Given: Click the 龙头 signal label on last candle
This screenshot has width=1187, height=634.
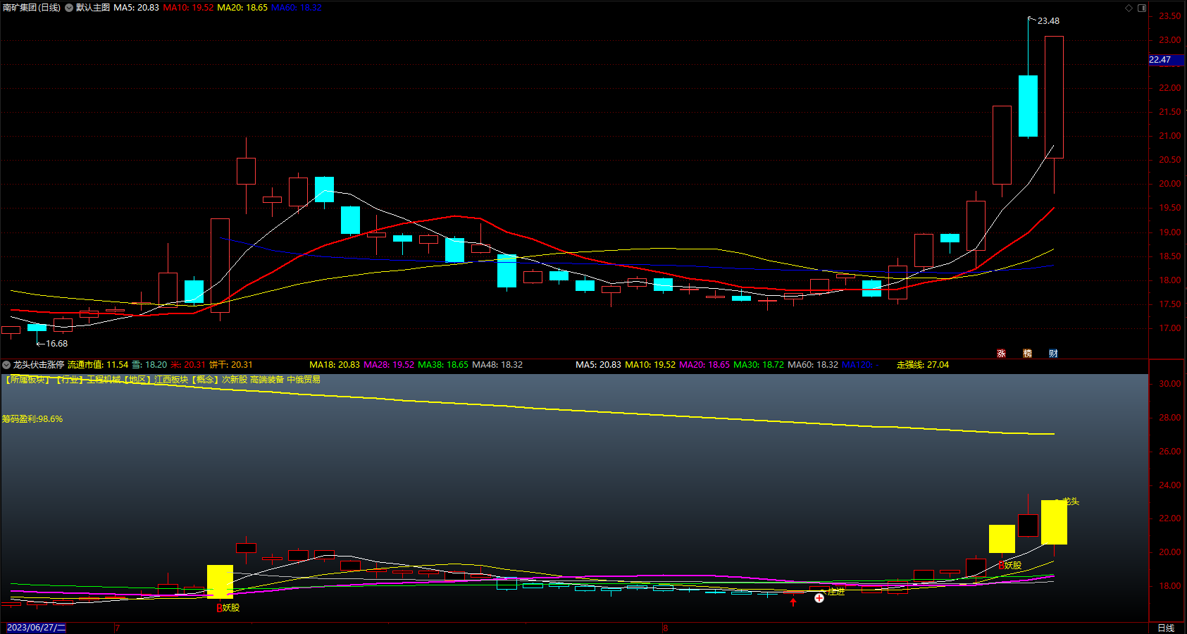Looking at the screenshot, I should click(1071, 502).
